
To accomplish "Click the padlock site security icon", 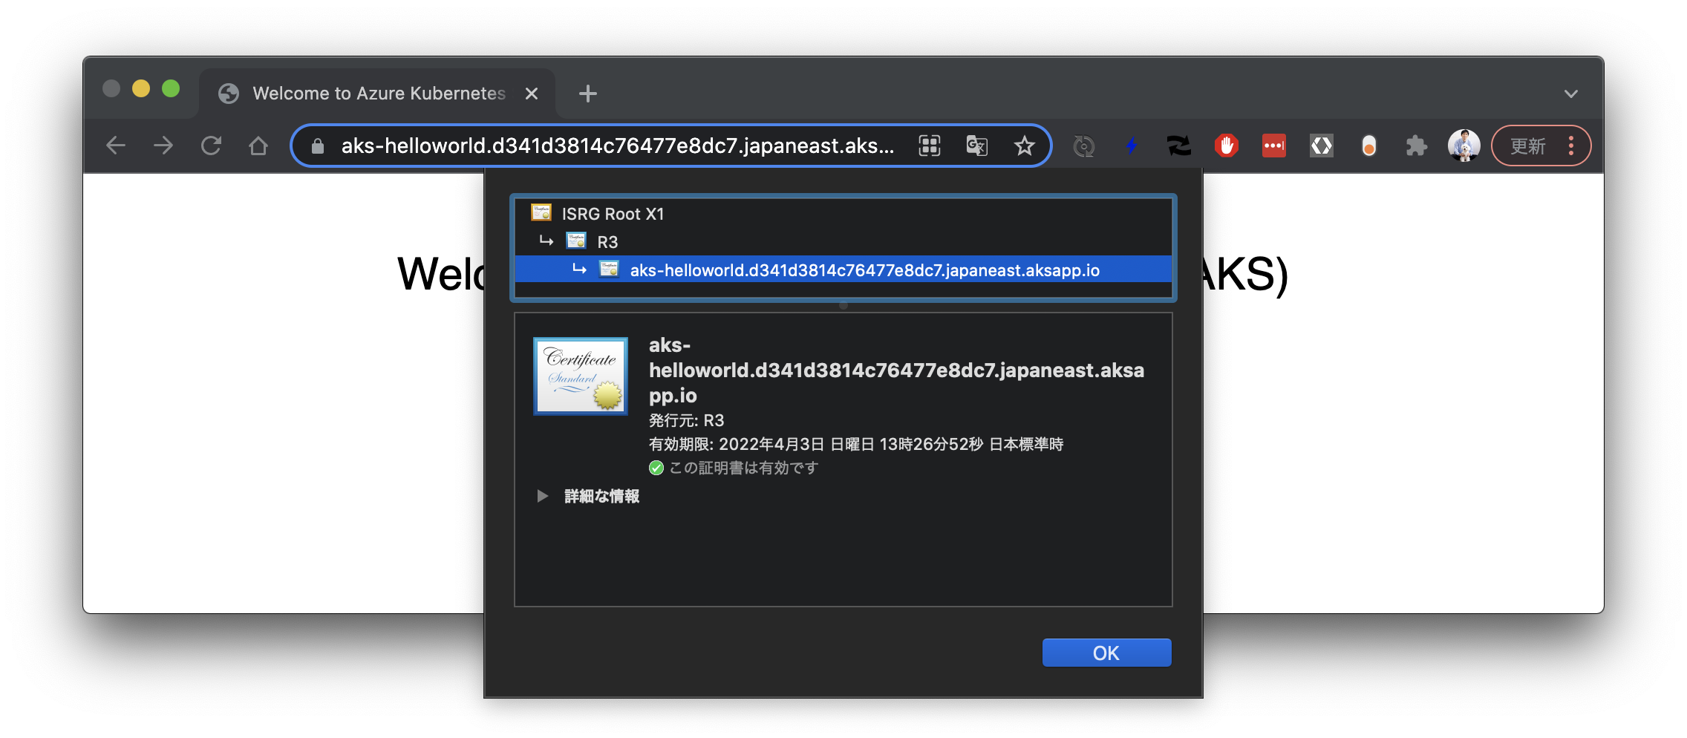I will (318, 146).
